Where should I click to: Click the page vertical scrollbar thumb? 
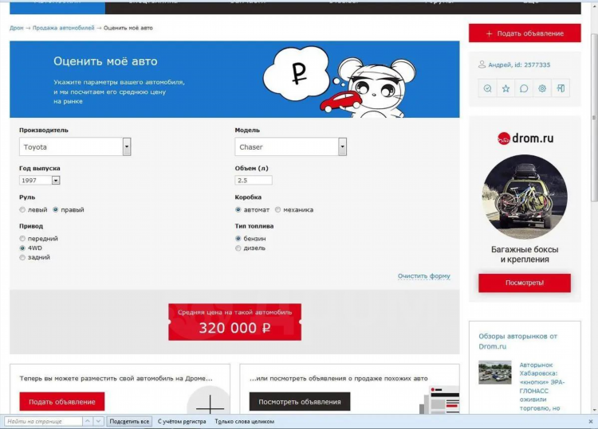point(594,118)
